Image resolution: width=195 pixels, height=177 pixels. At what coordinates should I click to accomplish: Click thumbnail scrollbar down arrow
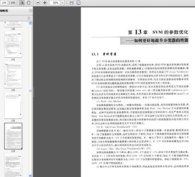30,175
